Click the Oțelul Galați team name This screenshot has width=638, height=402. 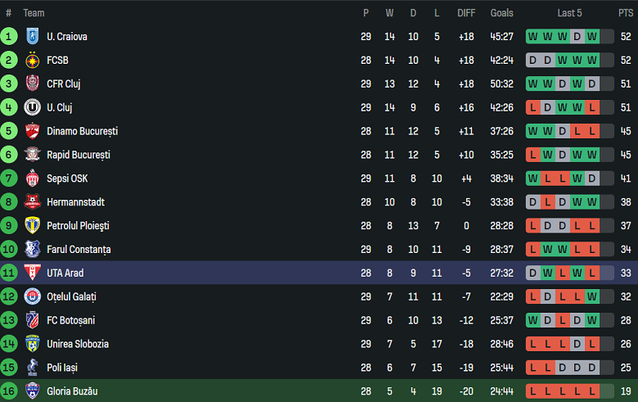73,297
